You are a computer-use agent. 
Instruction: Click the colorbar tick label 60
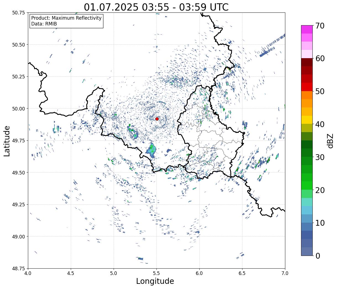click(320, 58)
